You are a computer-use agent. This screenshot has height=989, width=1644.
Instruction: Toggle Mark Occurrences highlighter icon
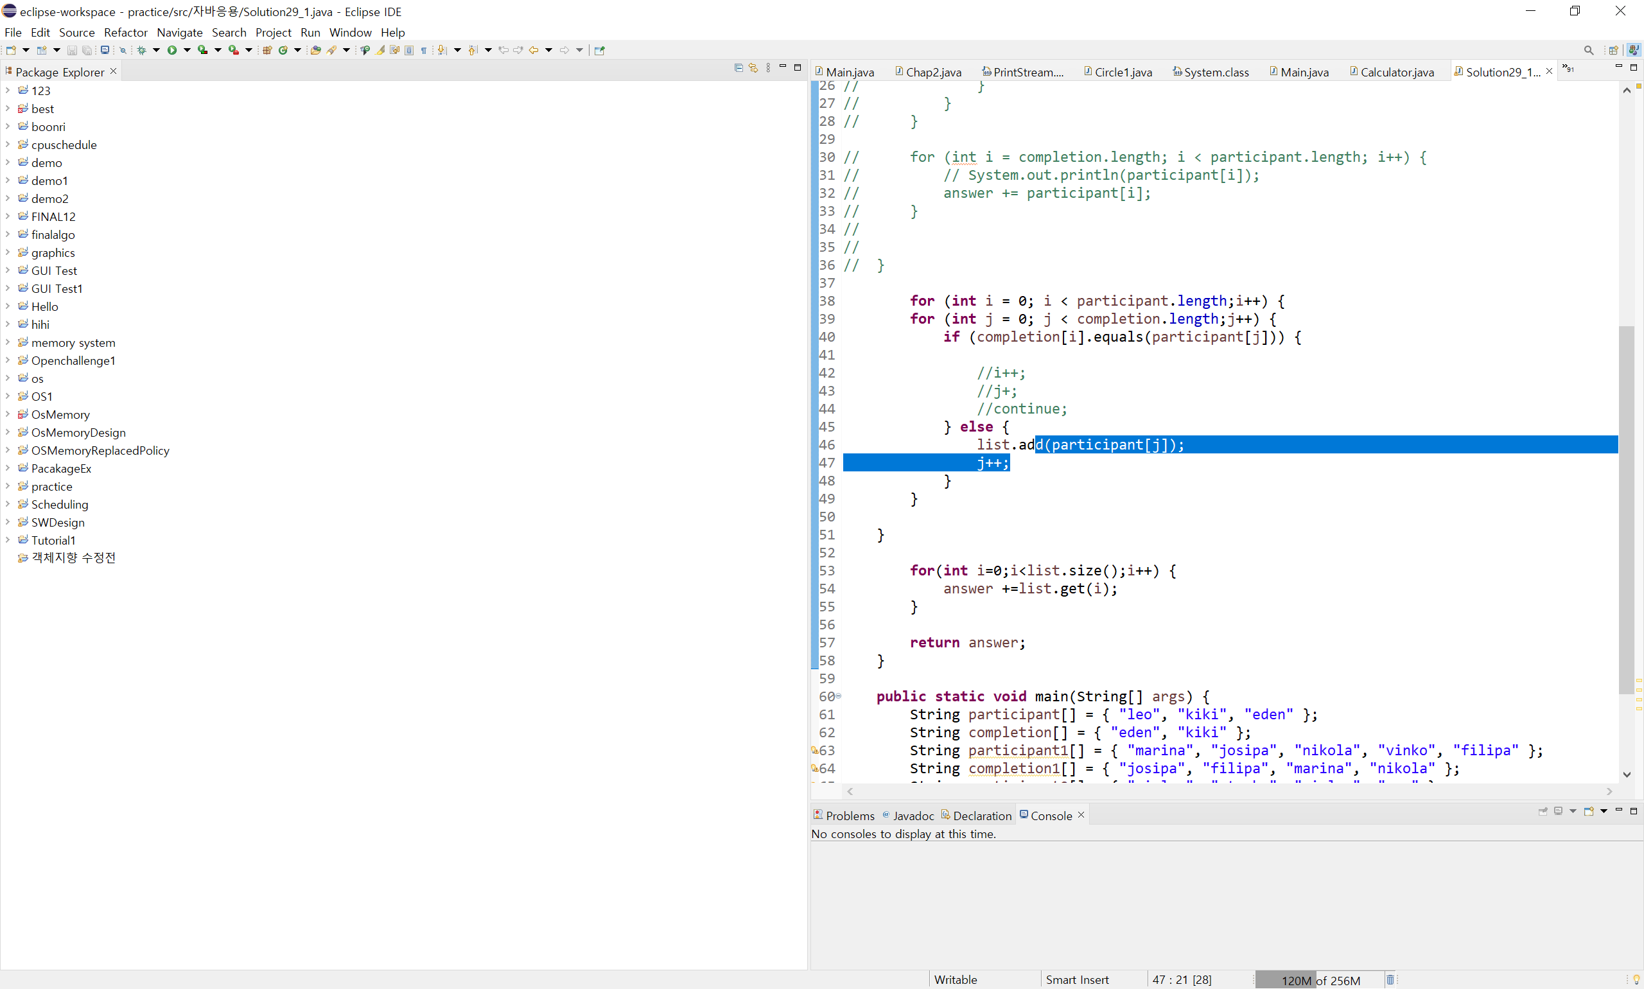tap(381, 50)
